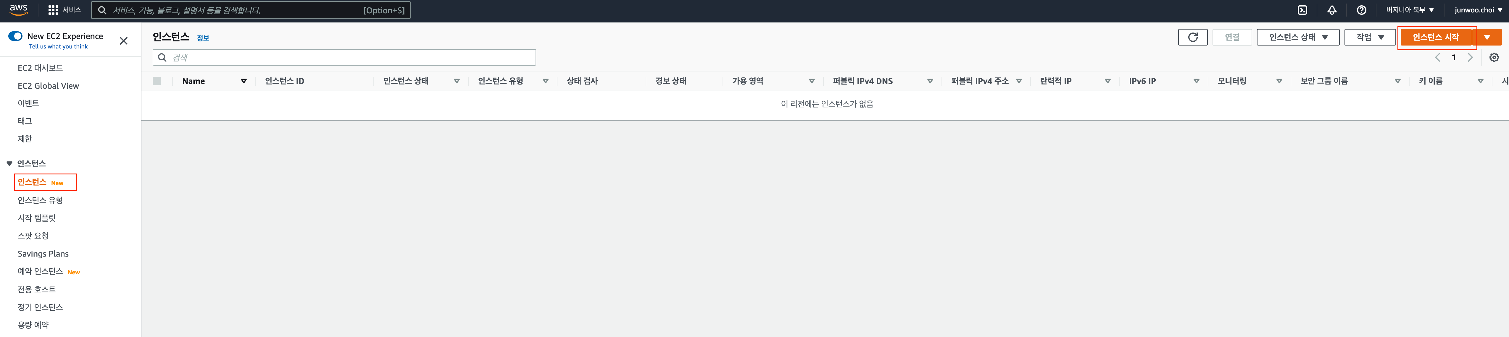Click the 인스턴스 시작 button
The image size is (1509, 337).
[1436, 37]
